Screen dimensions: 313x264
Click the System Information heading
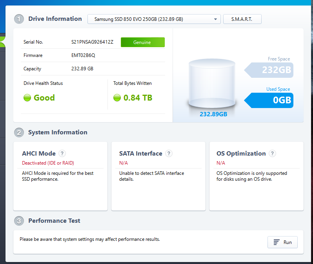58,132
